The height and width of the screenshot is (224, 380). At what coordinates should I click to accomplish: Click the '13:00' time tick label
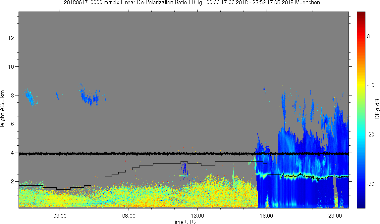click(197, 216)
